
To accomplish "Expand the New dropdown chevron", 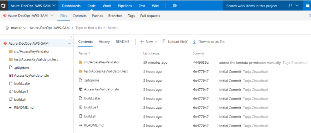I will point(156,42).
